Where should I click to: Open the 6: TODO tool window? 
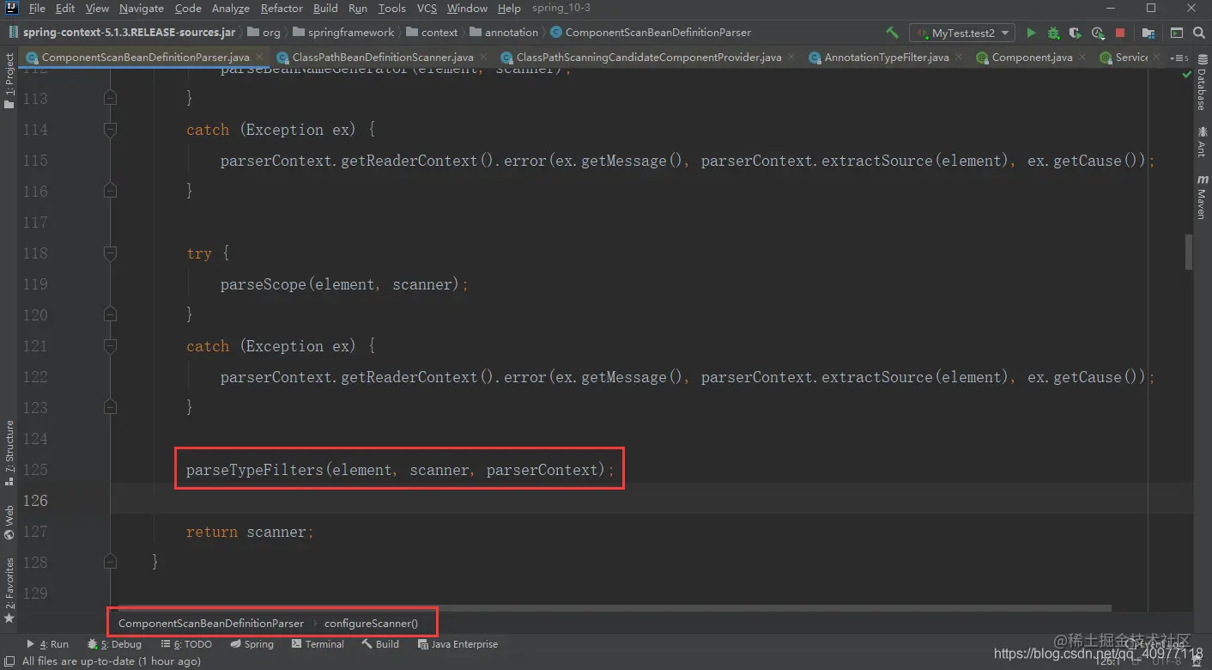coord(185,644)
